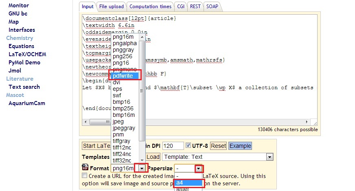Pick the eps format option
The height and width of the screenshot is (191, 355).
tap(117, 89)
